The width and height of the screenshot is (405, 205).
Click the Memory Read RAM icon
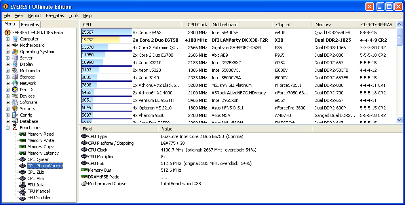[23, 134]
